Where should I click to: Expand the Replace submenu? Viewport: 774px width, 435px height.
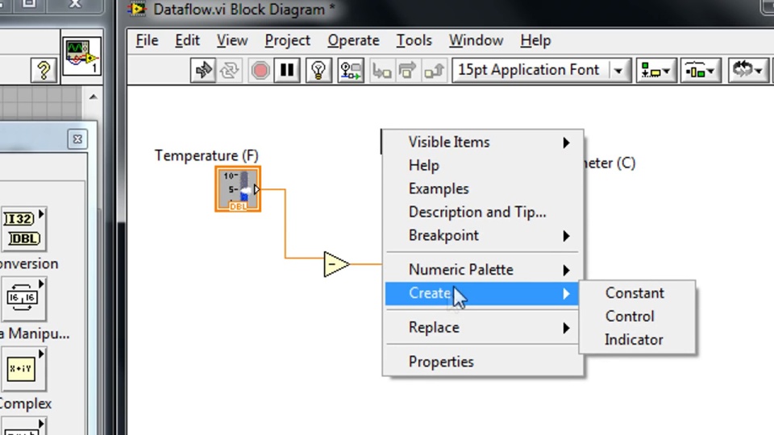(482, 328)
